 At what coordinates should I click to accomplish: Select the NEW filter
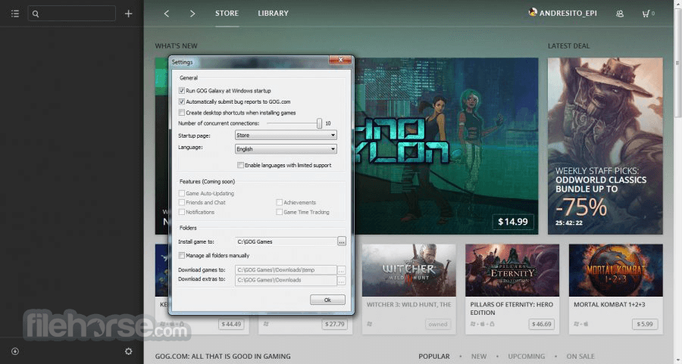point(479,356)
